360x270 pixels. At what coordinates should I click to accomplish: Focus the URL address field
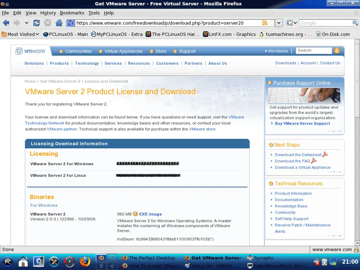click(x=168, y=23)
